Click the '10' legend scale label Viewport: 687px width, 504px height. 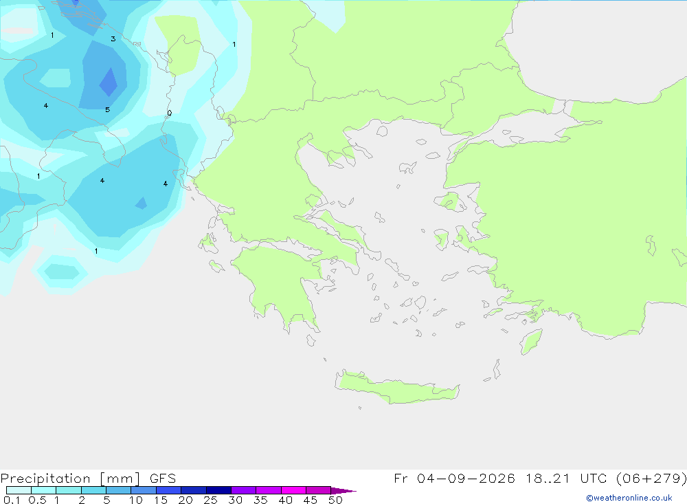pyautogui.click(x=135, y=500)
